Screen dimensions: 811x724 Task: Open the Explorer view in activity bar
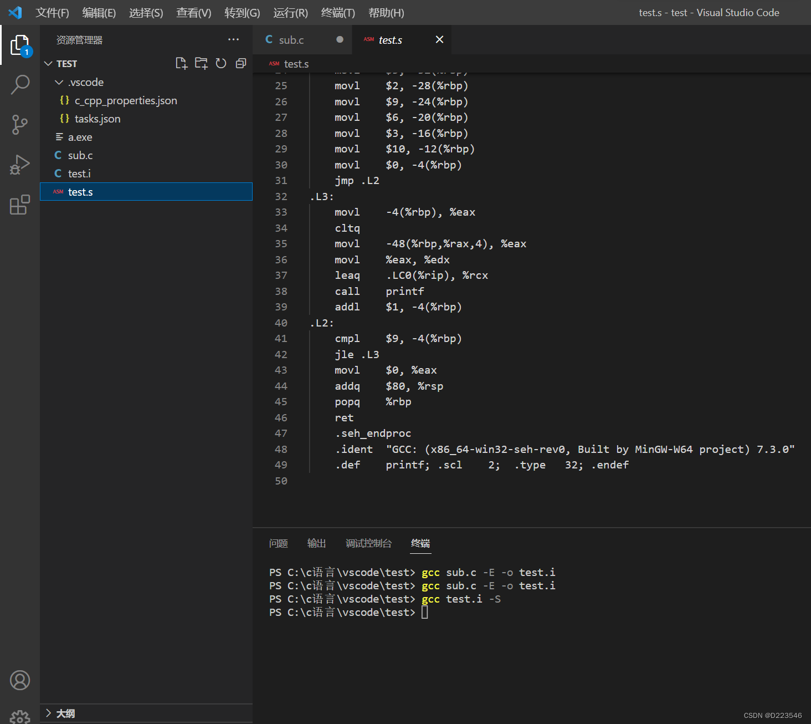(x=20, y=45)
